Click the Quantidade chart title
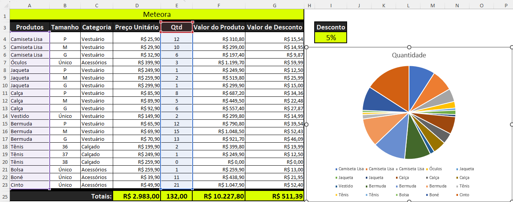 [409, 55]
